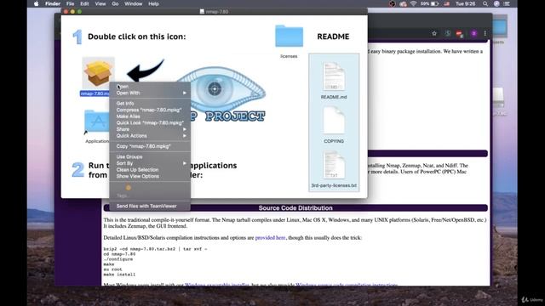
Task: Open the browser three-dot menu
Action: [485, 33]
